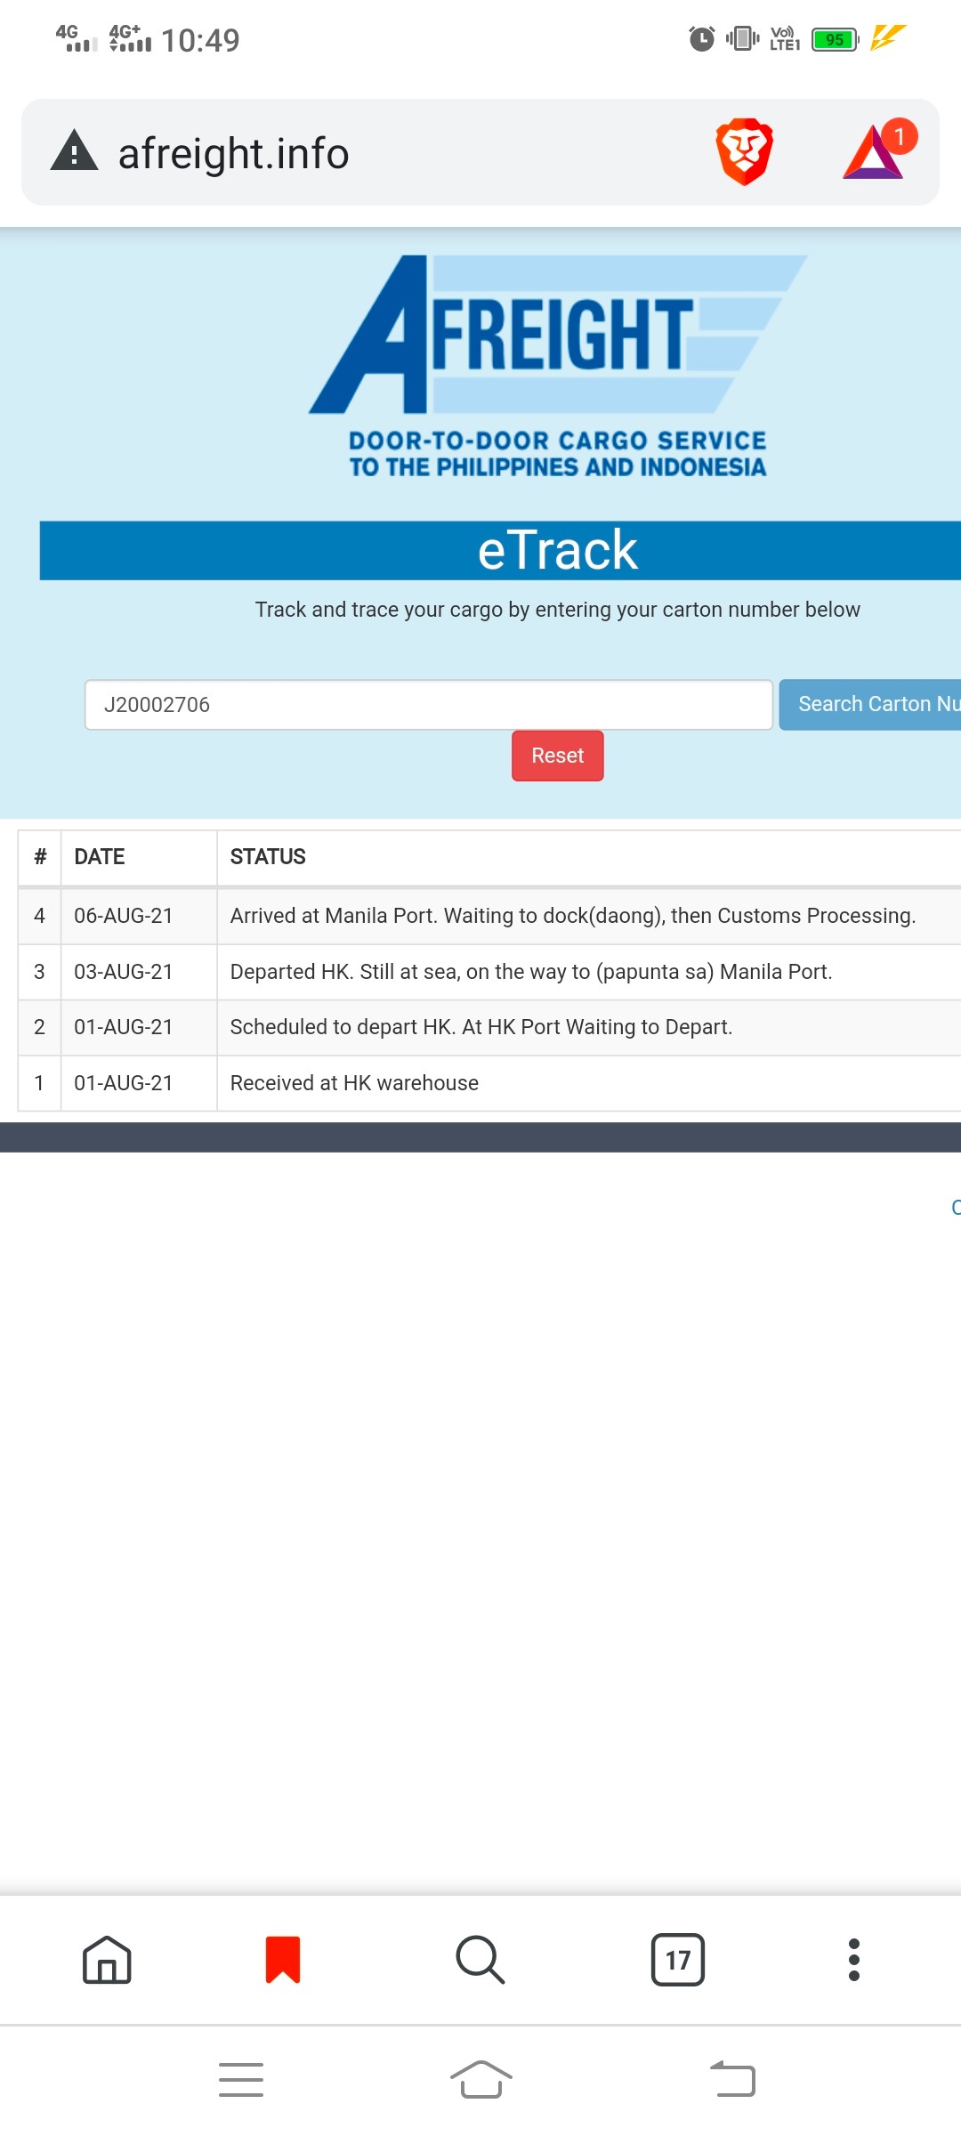Select 'Departed HK. Still at sea' status
Viewport: 961px width, 2136px height.
pyautogui.click(x=531, y=972)
